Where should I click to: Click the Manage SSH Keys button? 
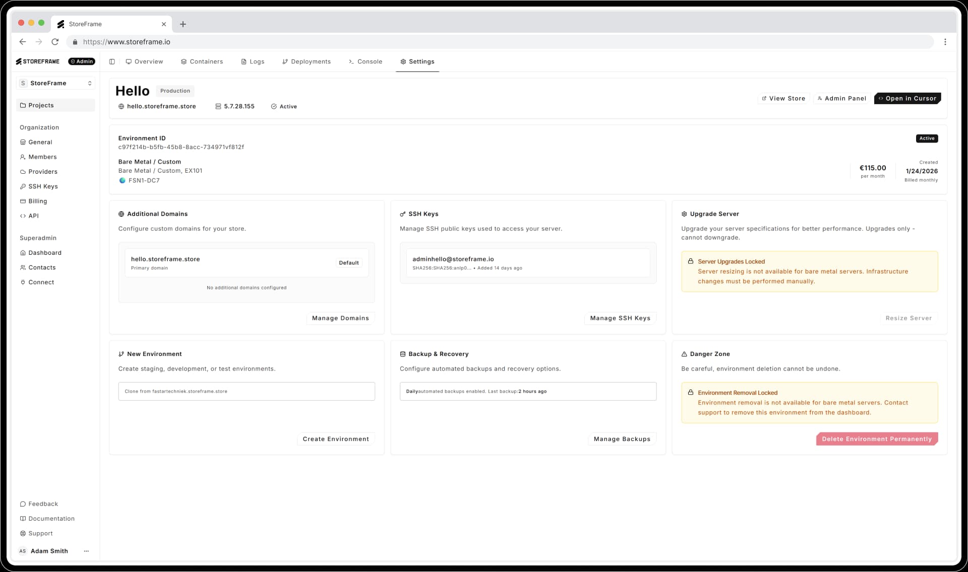[620, 318]
